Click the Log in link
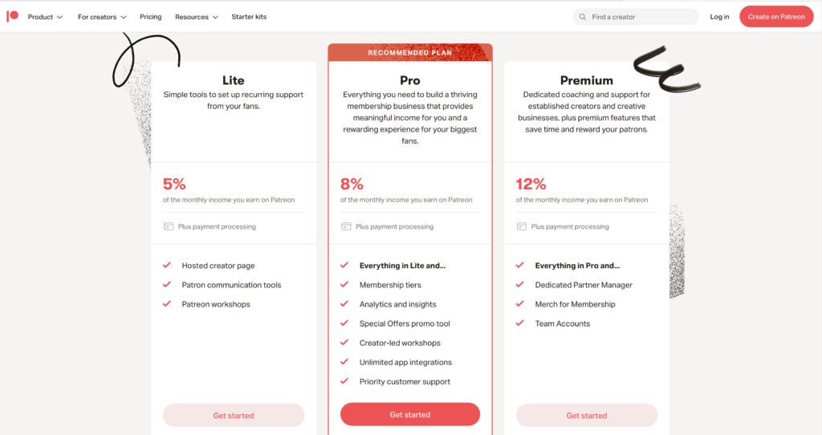 click(719, 17)
